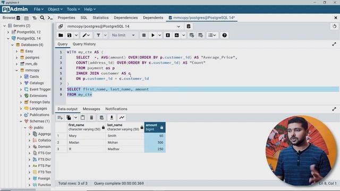Image resolution: width=340 pixels, height=191 pixels.
Task: Open Search Objects magnifier icon
Action: pos(42,18)
